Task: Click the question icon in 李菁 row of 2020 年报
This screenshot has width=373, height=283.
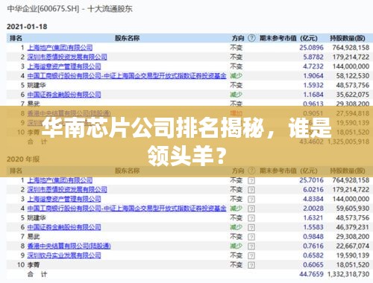Action: click(251, 265)
